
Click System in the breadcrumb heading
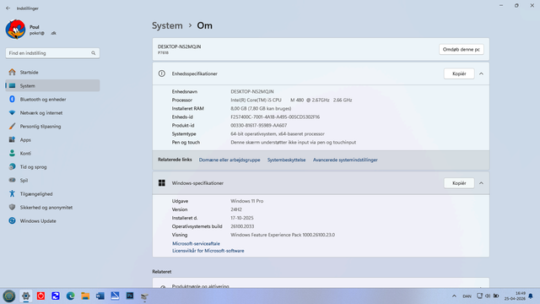click(167, 26)
